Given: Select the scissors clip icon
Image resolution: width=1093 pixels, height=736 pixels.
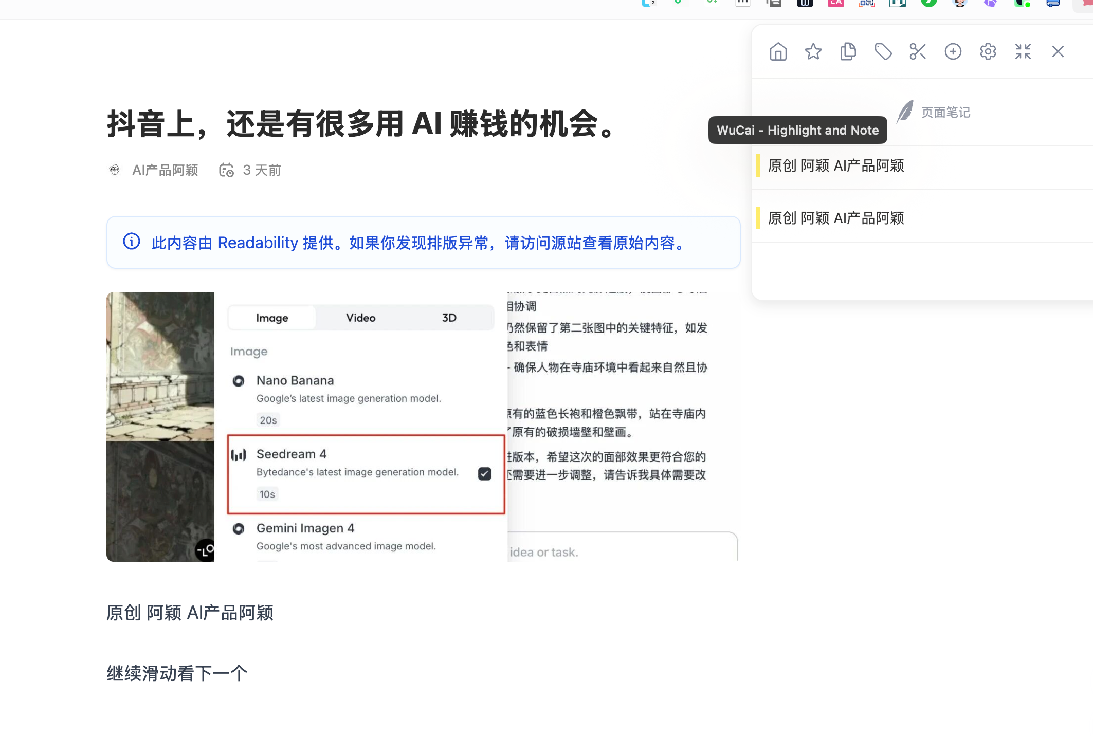Looking at the screenshot, I should [x=918, y=51].
